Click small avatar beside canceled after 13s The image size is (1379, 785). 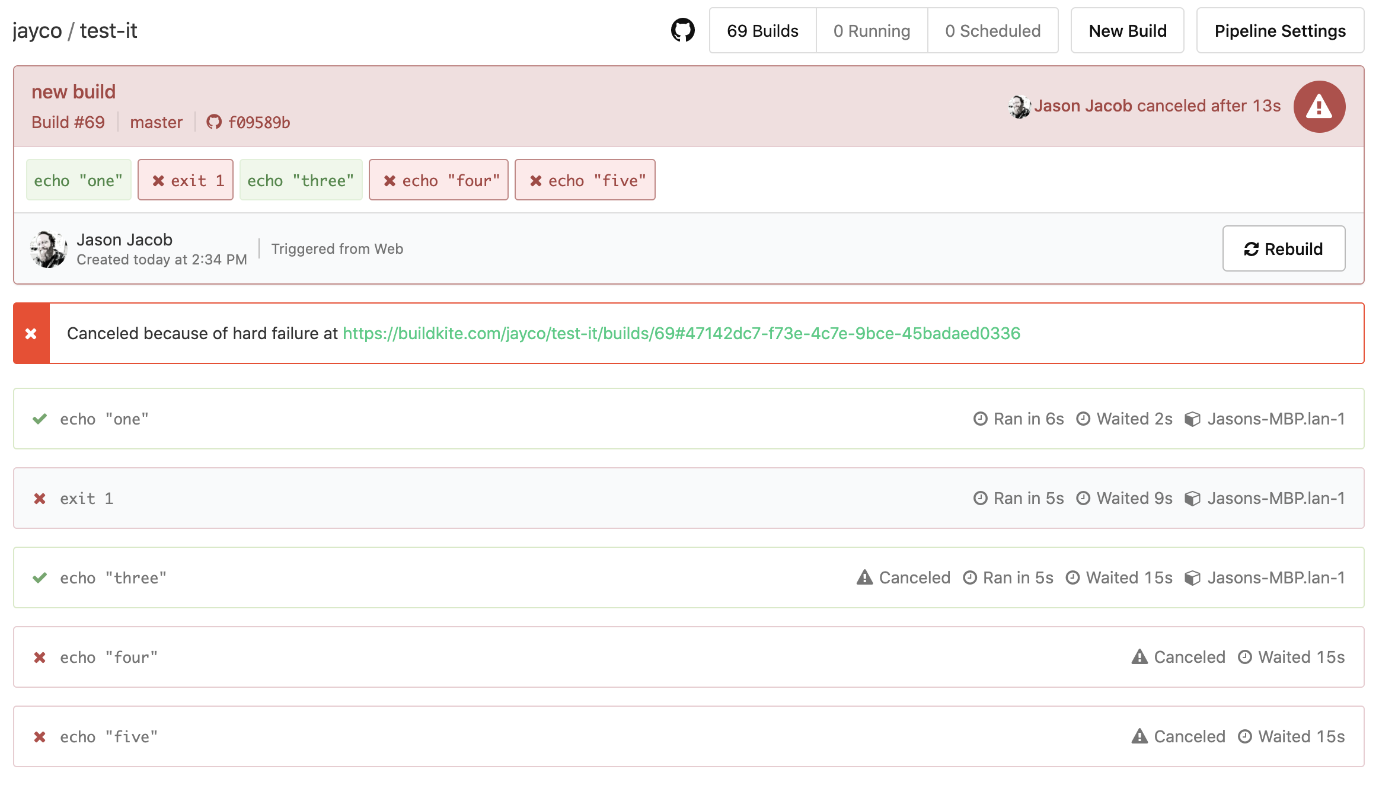tap(1019, 106)
